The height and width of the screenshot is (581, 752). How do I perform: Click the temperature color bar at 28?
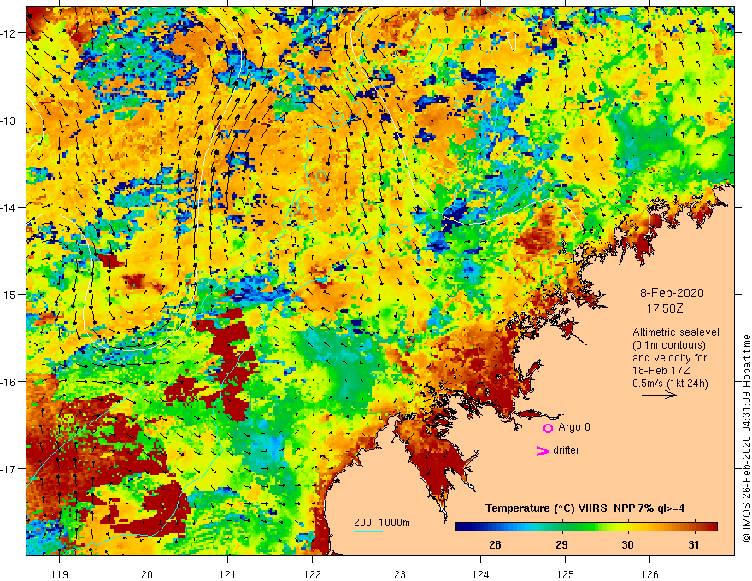point(495,527)
